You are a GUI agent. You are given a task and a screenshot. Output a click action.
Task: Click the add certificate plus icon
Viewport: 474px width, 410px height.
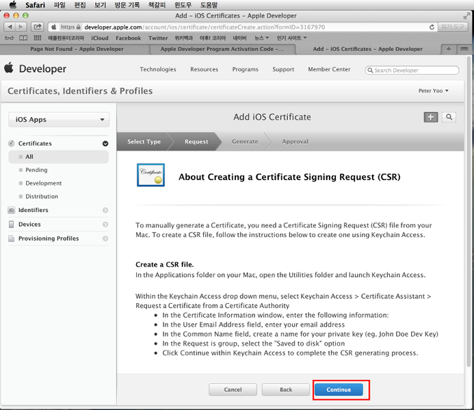430,117
